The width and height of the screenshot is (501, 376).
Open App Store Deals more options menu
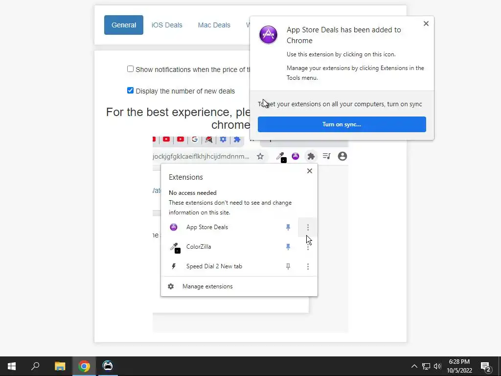click(x=308, y=227)
